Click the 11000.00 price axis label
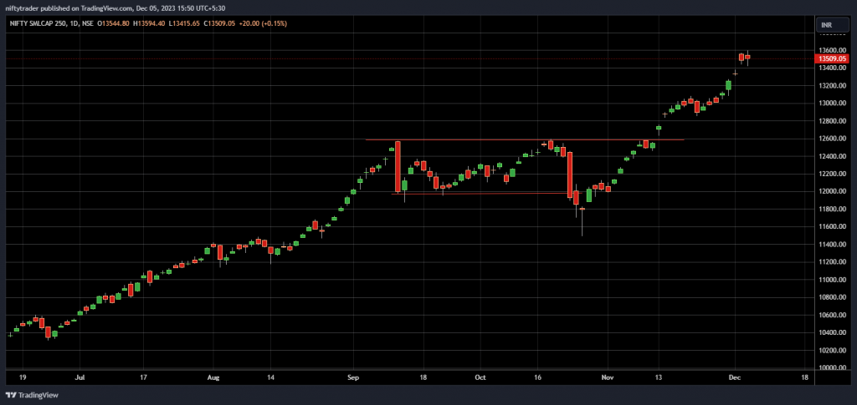The height and width of the screenshot is (405, 857). pyautogui.click(x=833, y=280)
